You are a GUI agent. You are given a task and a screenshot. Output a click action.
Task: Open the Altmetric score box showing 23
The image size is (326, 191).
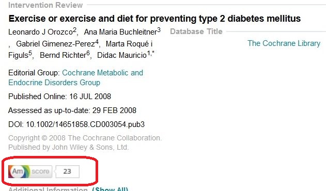pyautogui.click(x=67, y=172)
